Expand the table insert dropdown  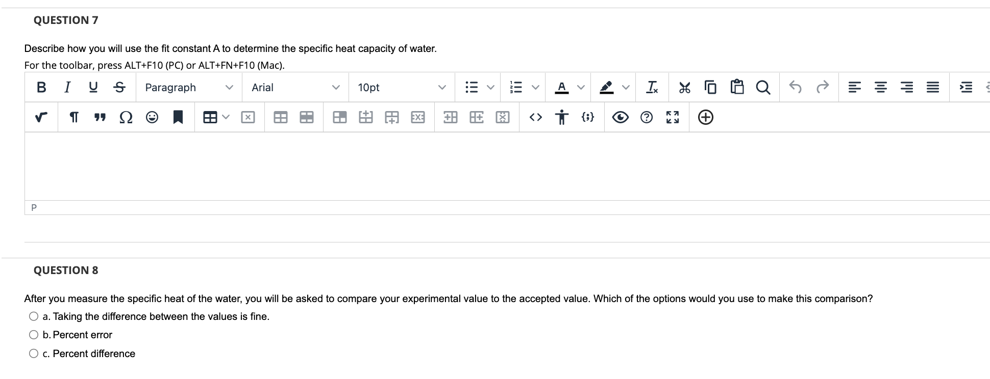pyautogui.click(x=226, y=118)
